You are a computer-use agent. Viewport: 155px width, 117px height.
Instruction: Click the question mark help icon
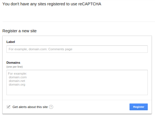pyautogui.click(x=51, y=107)
